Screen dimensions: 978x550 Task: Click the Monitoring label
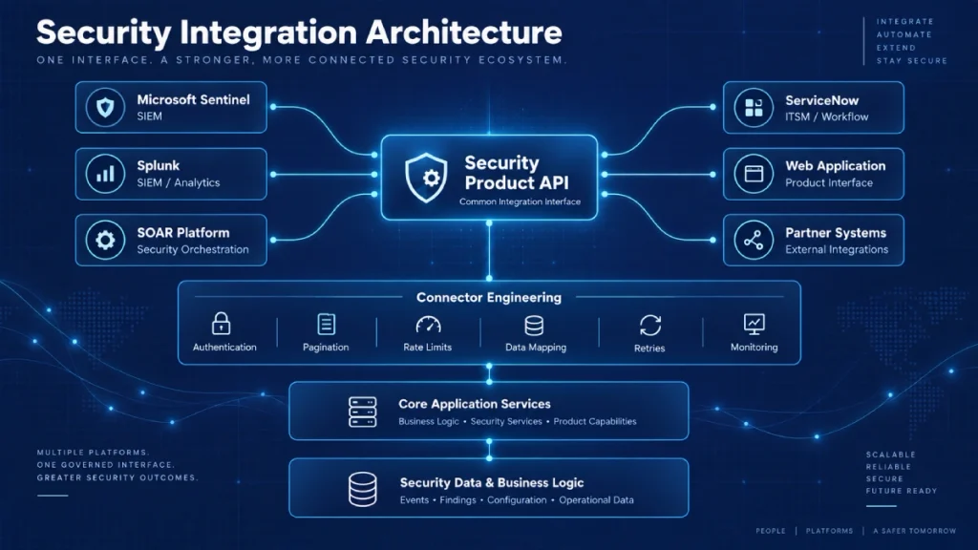click(x=755, y=348)
